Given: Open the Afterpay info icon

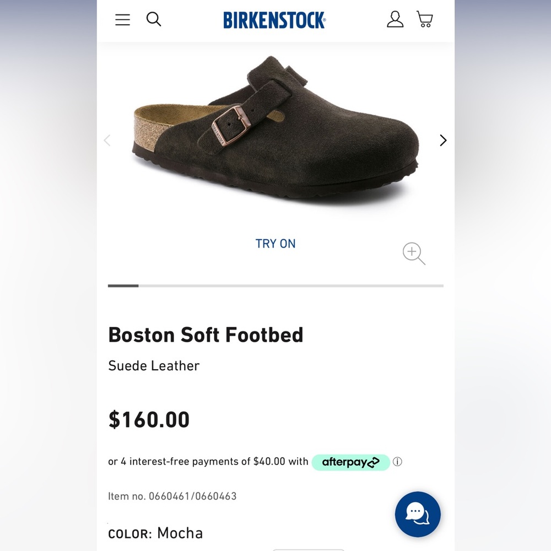Looking at the screenshot, I should pos(397,462).
